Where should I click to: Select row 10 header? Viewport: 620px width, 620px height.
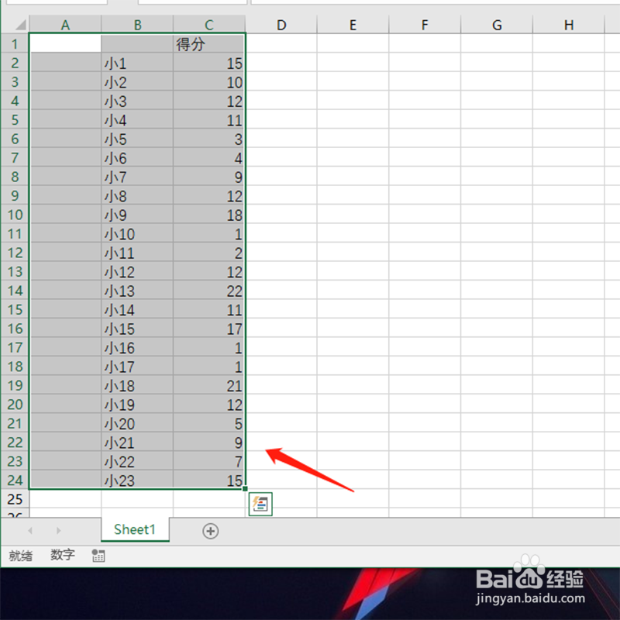[x=15, y=215]
